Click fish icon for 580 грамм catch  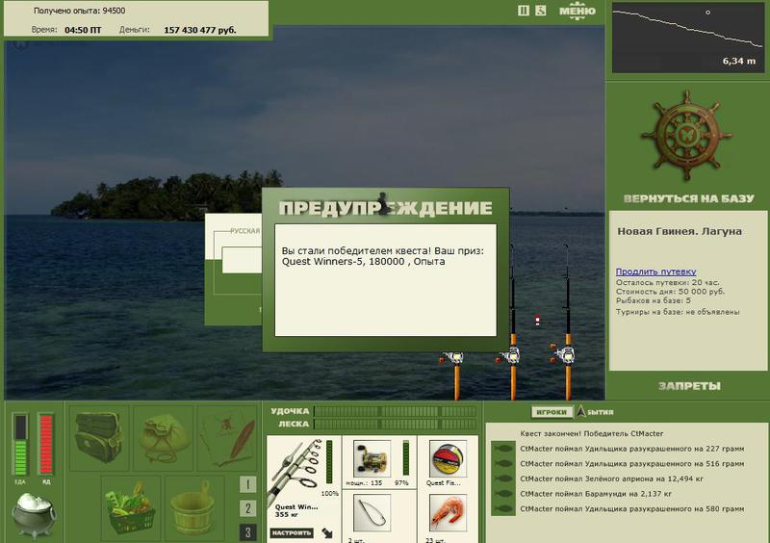(x=503, y=508)
